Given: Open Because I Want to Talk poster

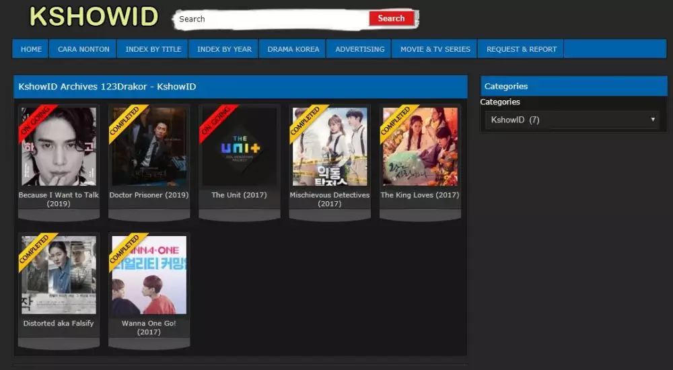Looking at the screenshot, I should [59, 147].
